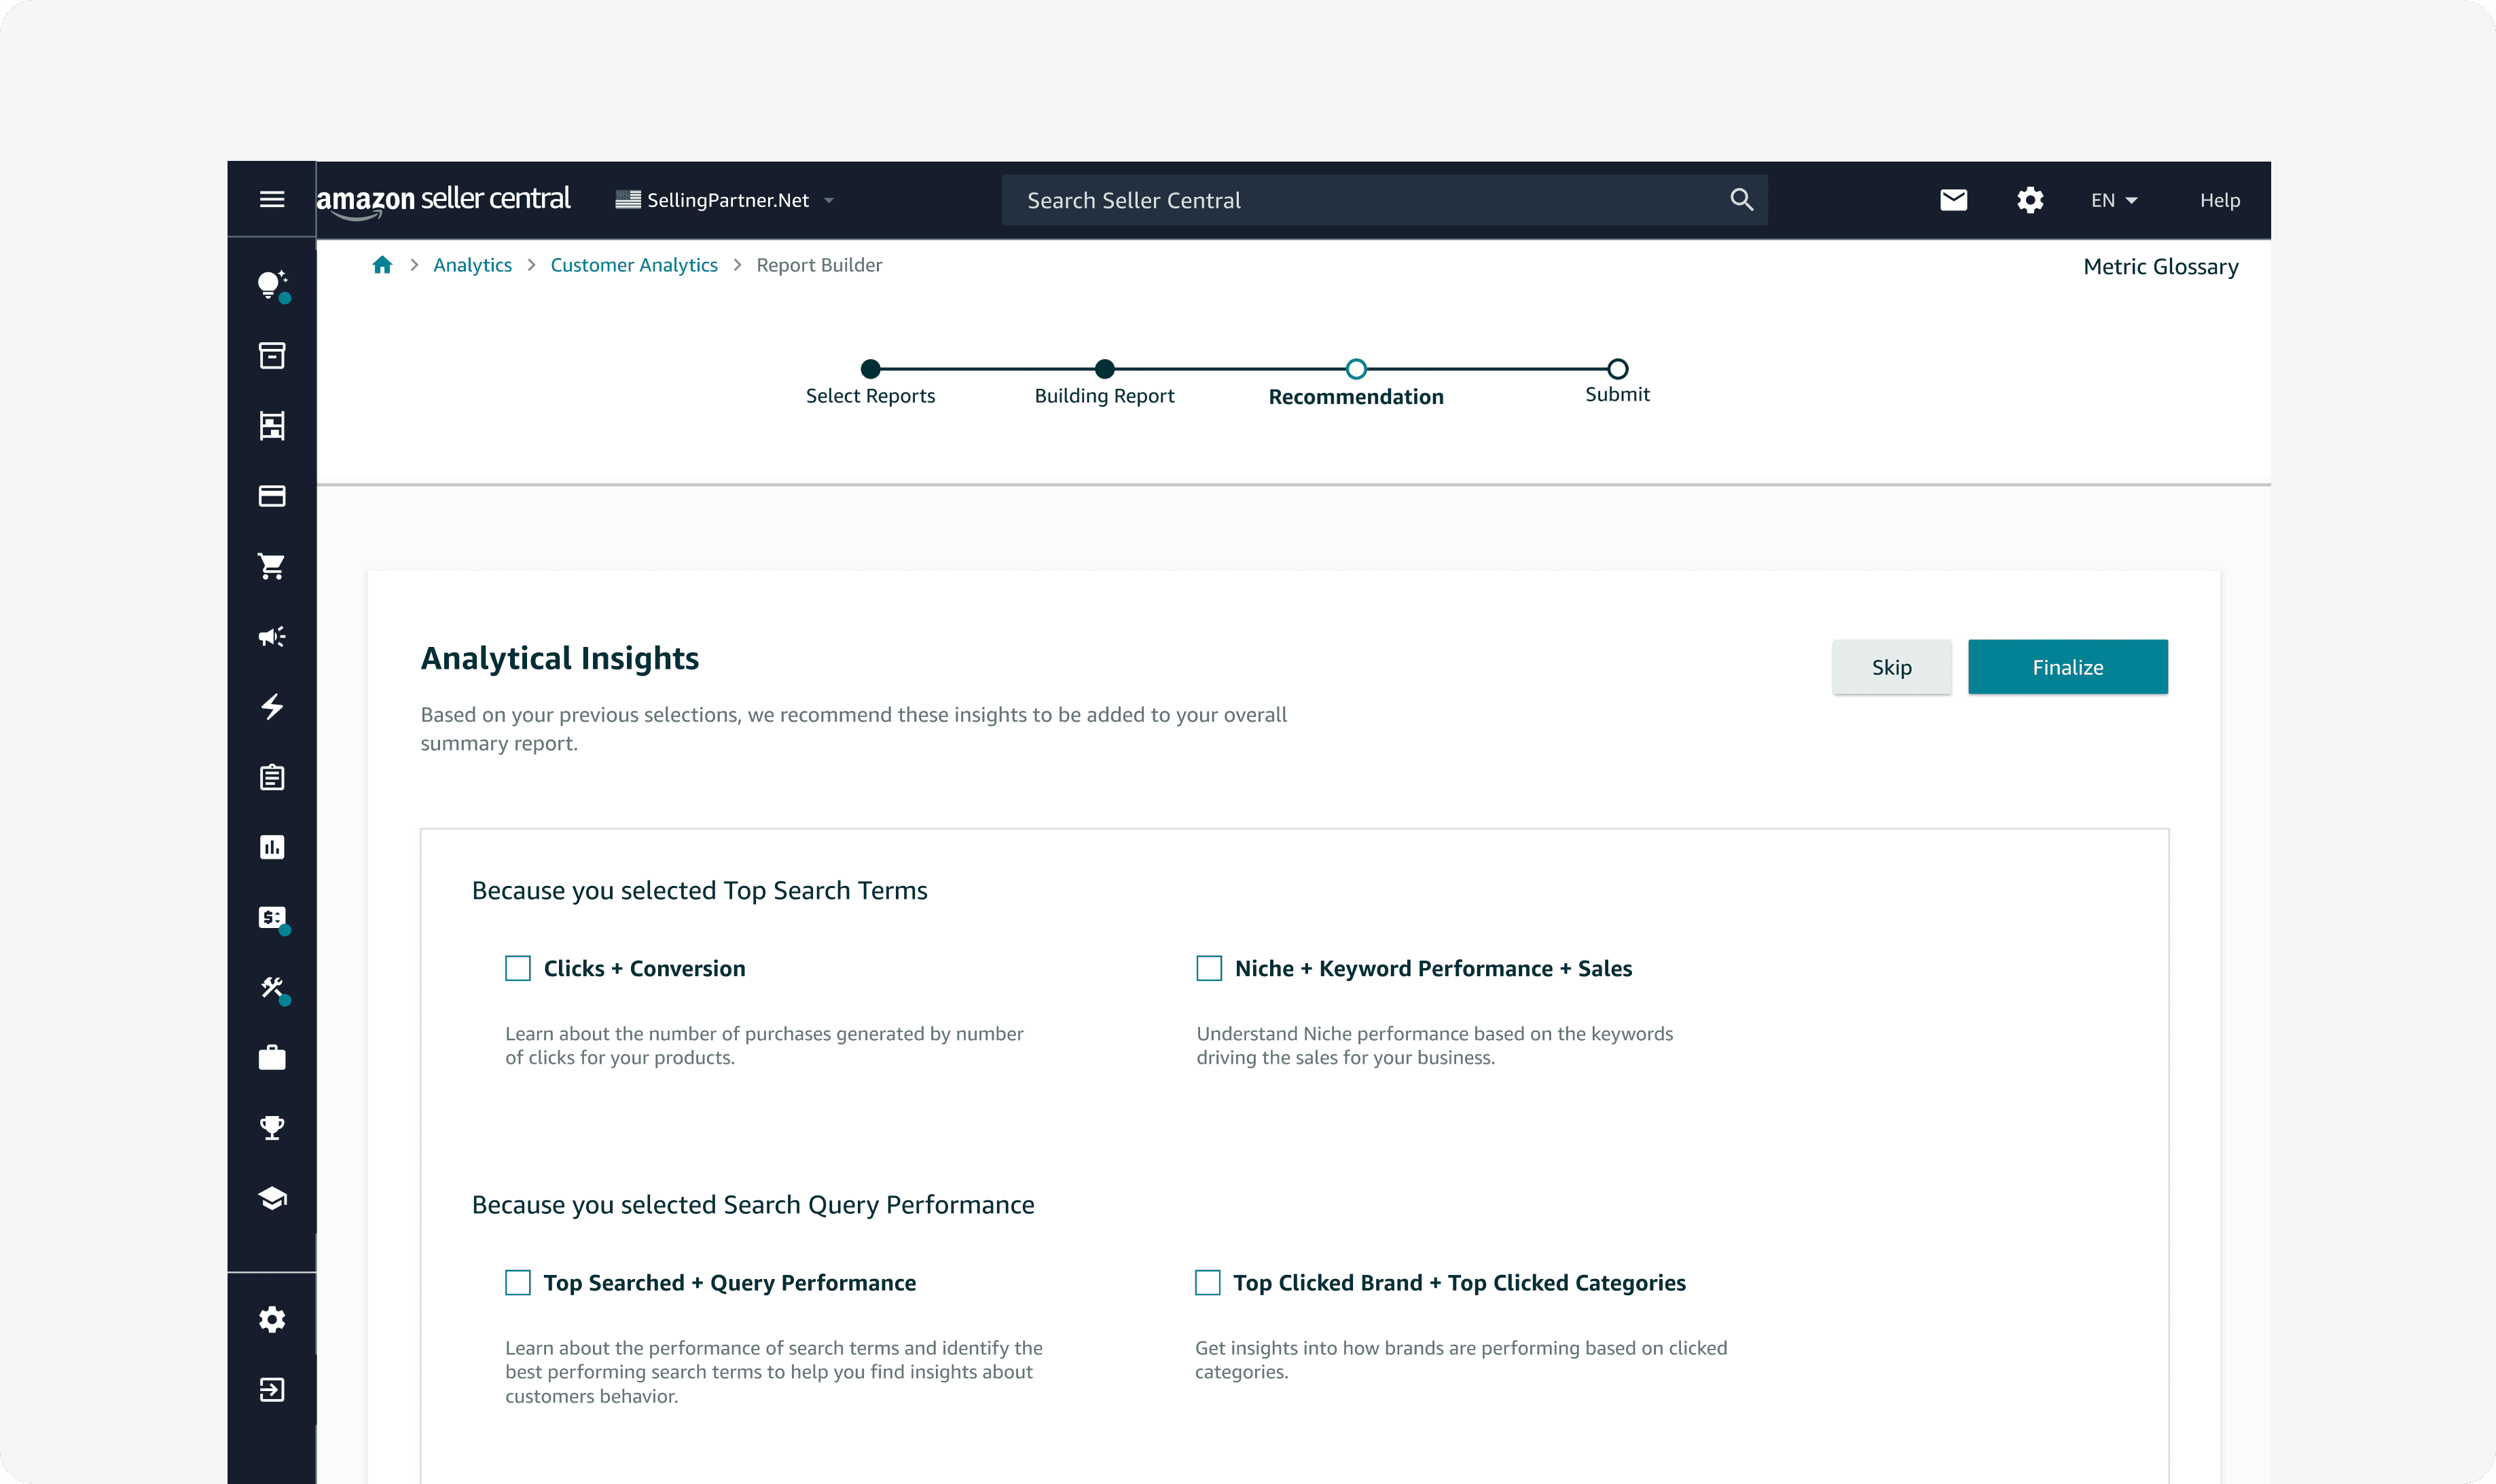This screenshot has width=2496, height=1484.
Task: Enable Niche + Keyword Performance + Sales
Action: click(1208, 968)
